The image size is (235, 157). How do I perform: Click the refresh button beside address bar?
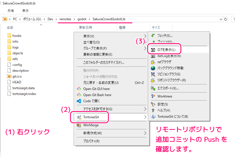[x=226, y=19]
